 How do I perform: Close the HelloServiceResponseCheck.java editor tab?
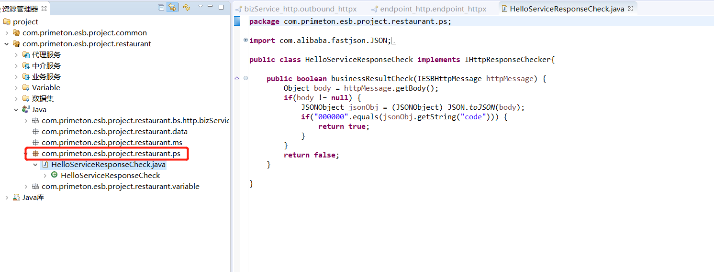point(631,9)
